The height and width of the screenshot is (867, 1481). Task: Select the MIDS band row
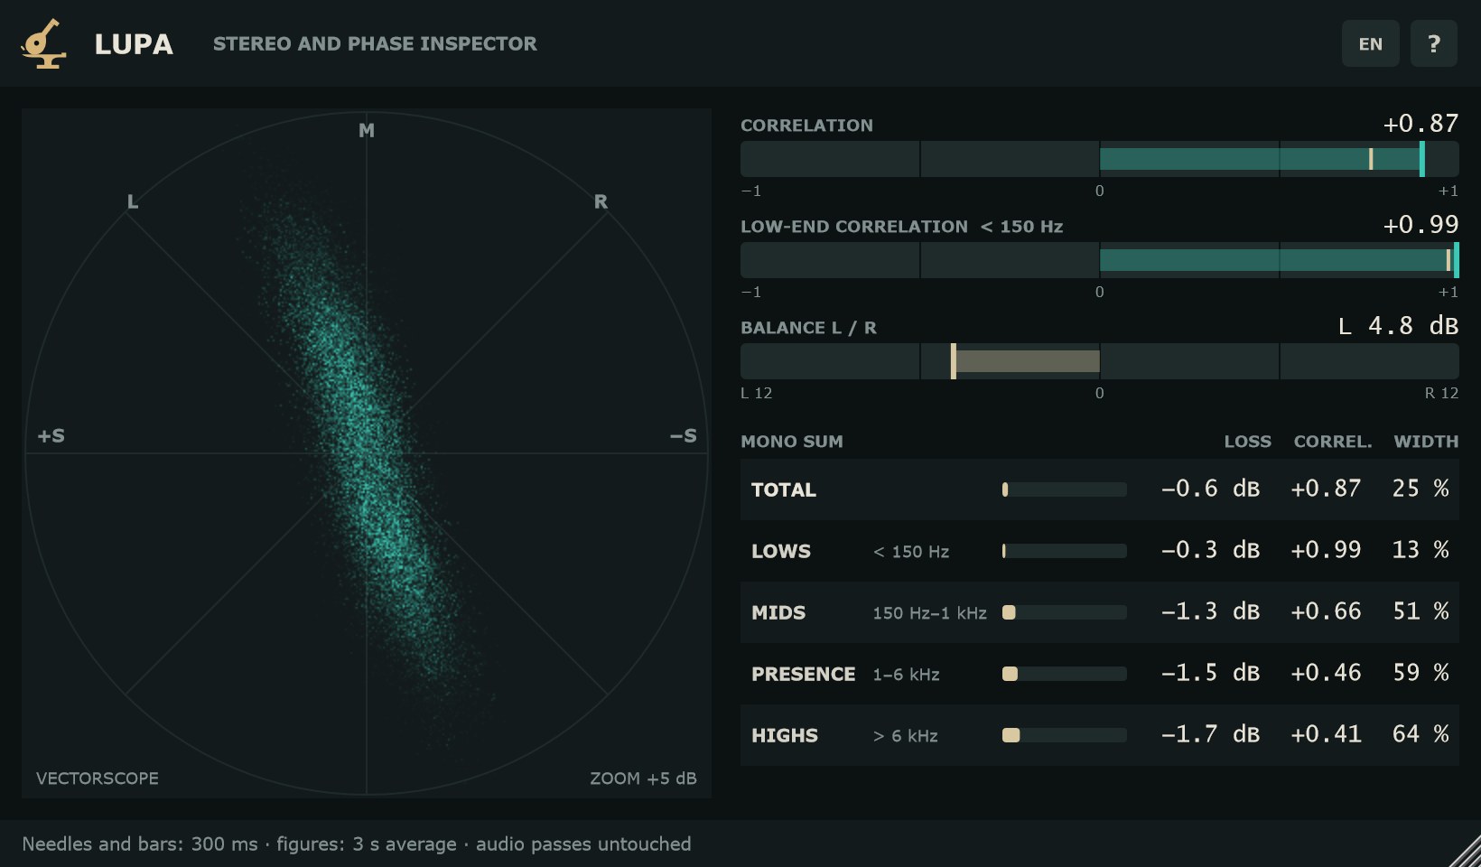click(x=1100, y=612)
